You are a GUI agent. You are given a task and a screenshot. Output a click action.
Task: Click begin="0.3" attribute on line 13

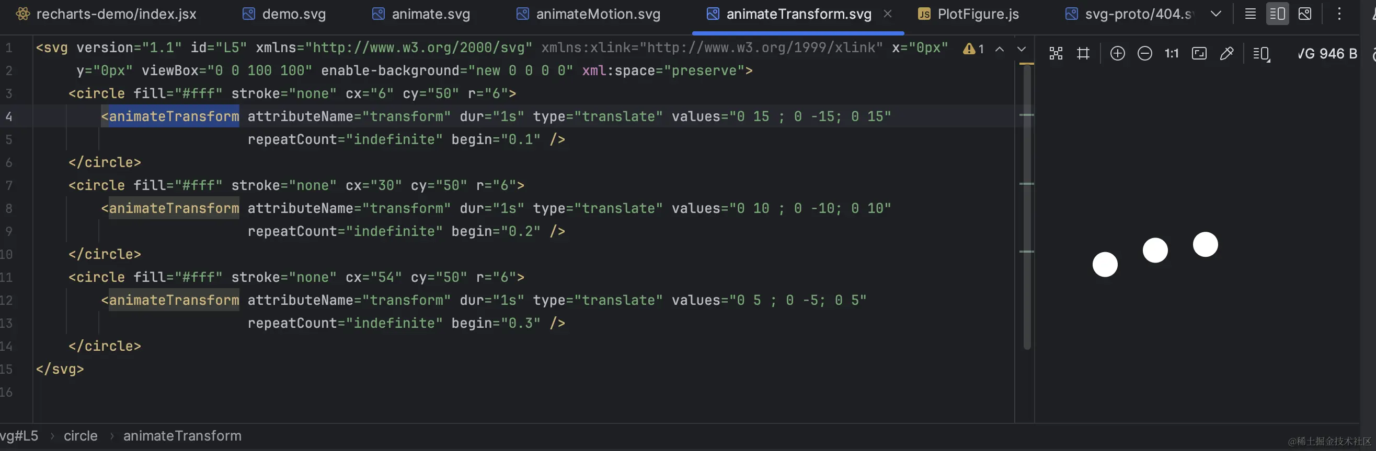(x=496, y=323)
